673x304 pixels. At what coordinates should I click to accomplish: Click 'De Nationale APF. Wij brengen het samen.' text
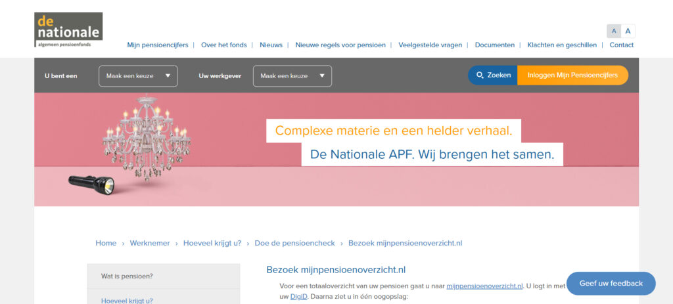tap(432, 154)
